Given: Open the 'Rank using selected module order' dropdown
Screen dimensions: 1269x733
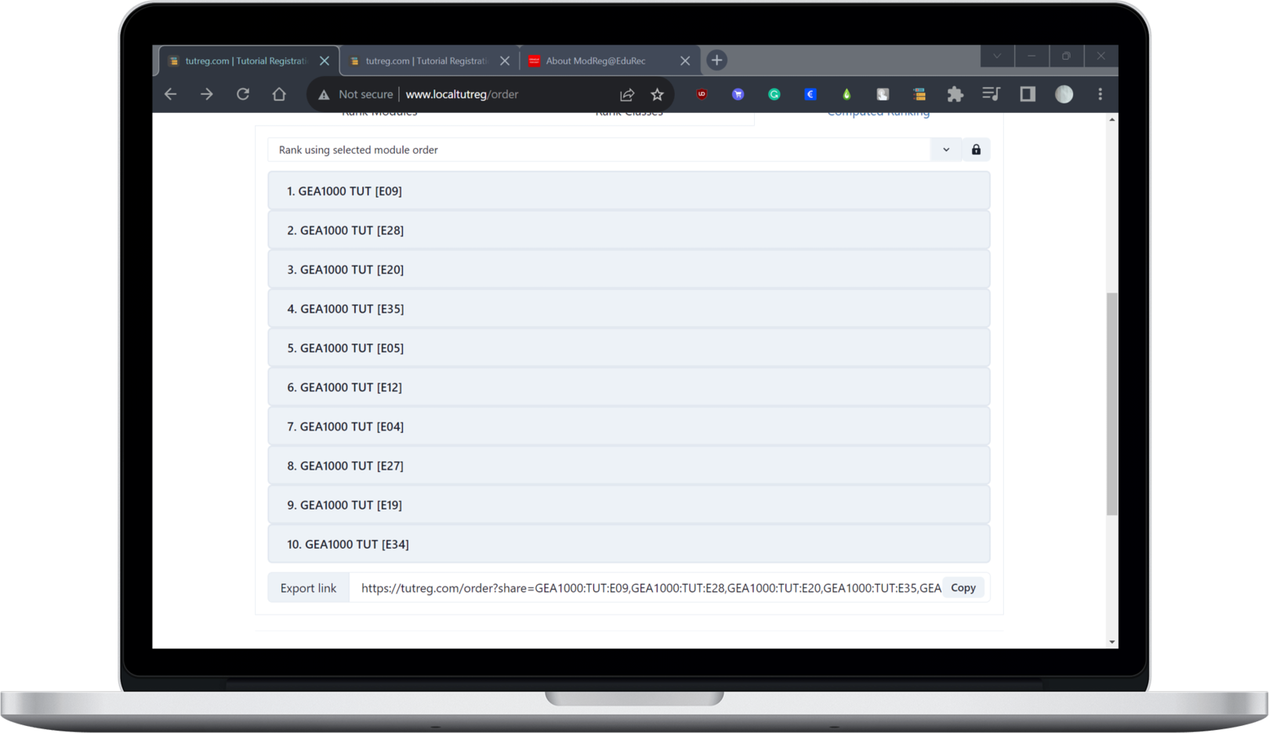Looking at the screenshot, I should tap(946, 150).
